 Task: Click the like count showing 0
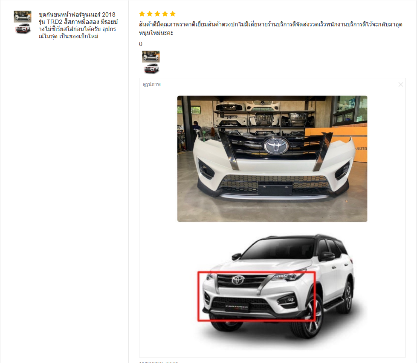pos(141,44)
